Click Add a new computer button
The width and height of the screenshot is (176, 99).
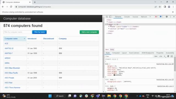[x=89, y=32]
